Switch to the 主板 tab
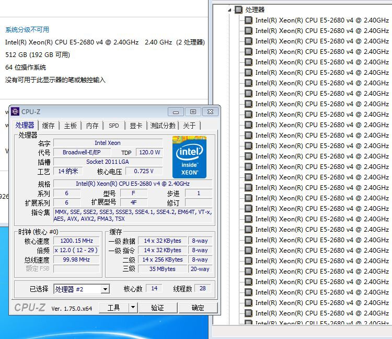The image size is (392, 339). pos(70,126)
